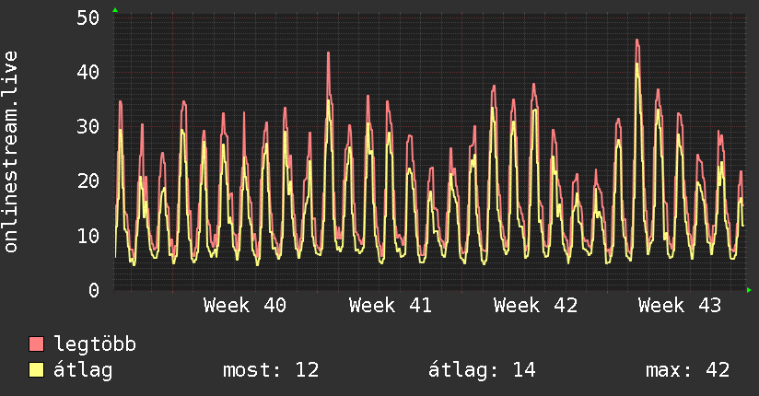Click the Week 40 axis label

(x=245, y=306)
